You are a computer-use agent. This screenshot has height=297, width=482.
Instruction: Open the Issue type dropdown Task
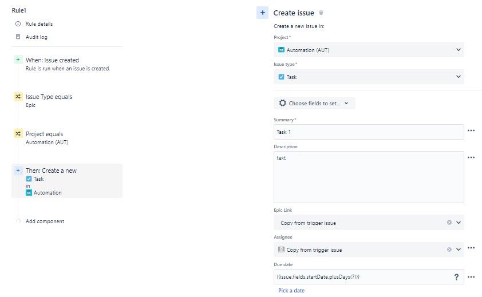pyautogui.click(x=369, y=77)
